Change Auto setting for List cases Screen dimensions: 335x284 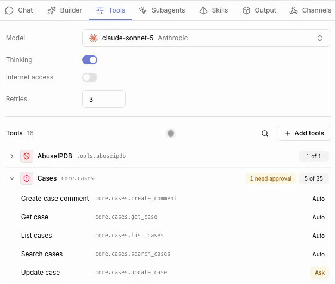[x=319, y=236]
